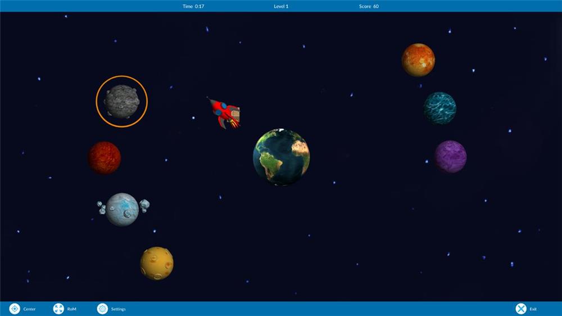
Task: Click the Exit X icon
Action: pyautogui.click(x=521, y=309)
